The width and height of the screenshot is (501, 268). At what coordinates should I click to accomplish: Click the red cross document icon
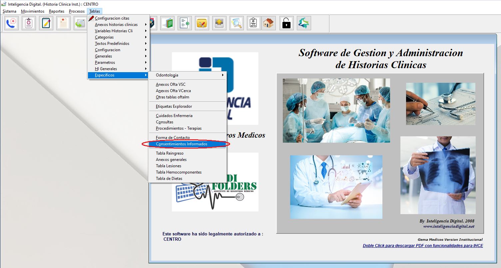click(63, 23)
